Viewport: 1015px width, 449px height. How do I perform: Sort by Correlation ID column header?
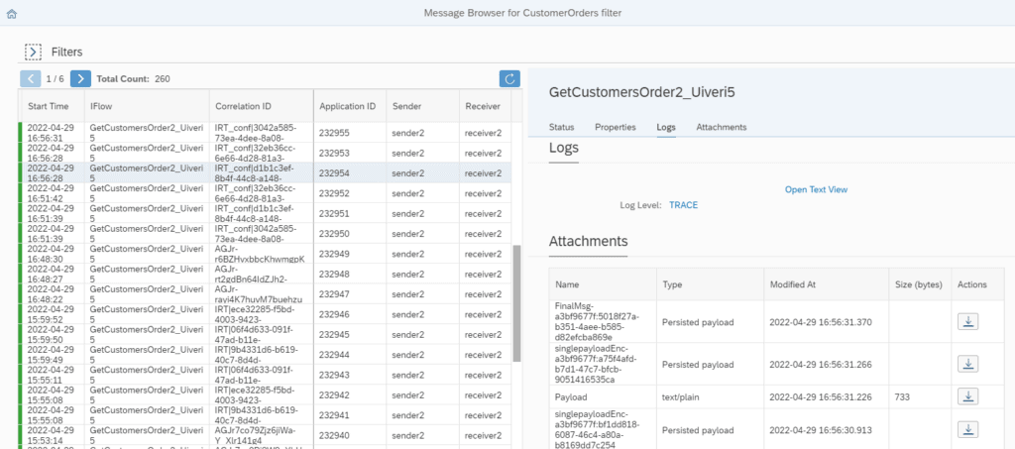262,106
